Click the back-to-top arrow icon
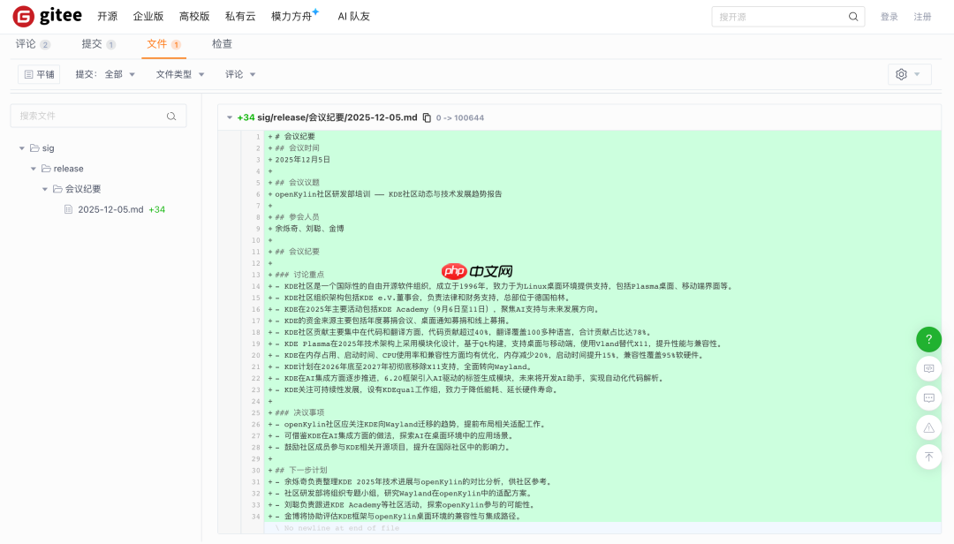The image size is (954, 544). pyautogui.click(x=928, y=457)
